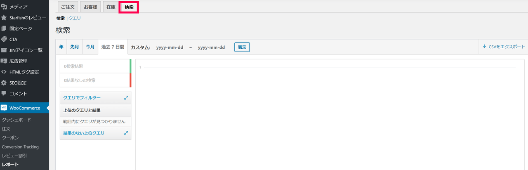This screenshot has width=528, height=170.
Task: Open the WooCommerce sidebar menu
Action: (x=24, y=108)
